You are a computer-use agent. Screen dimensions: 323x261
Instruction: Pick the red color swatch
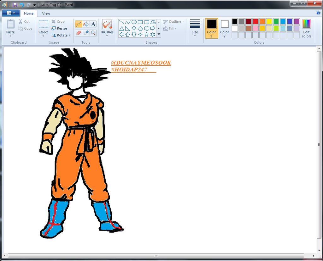click(255, 21)
